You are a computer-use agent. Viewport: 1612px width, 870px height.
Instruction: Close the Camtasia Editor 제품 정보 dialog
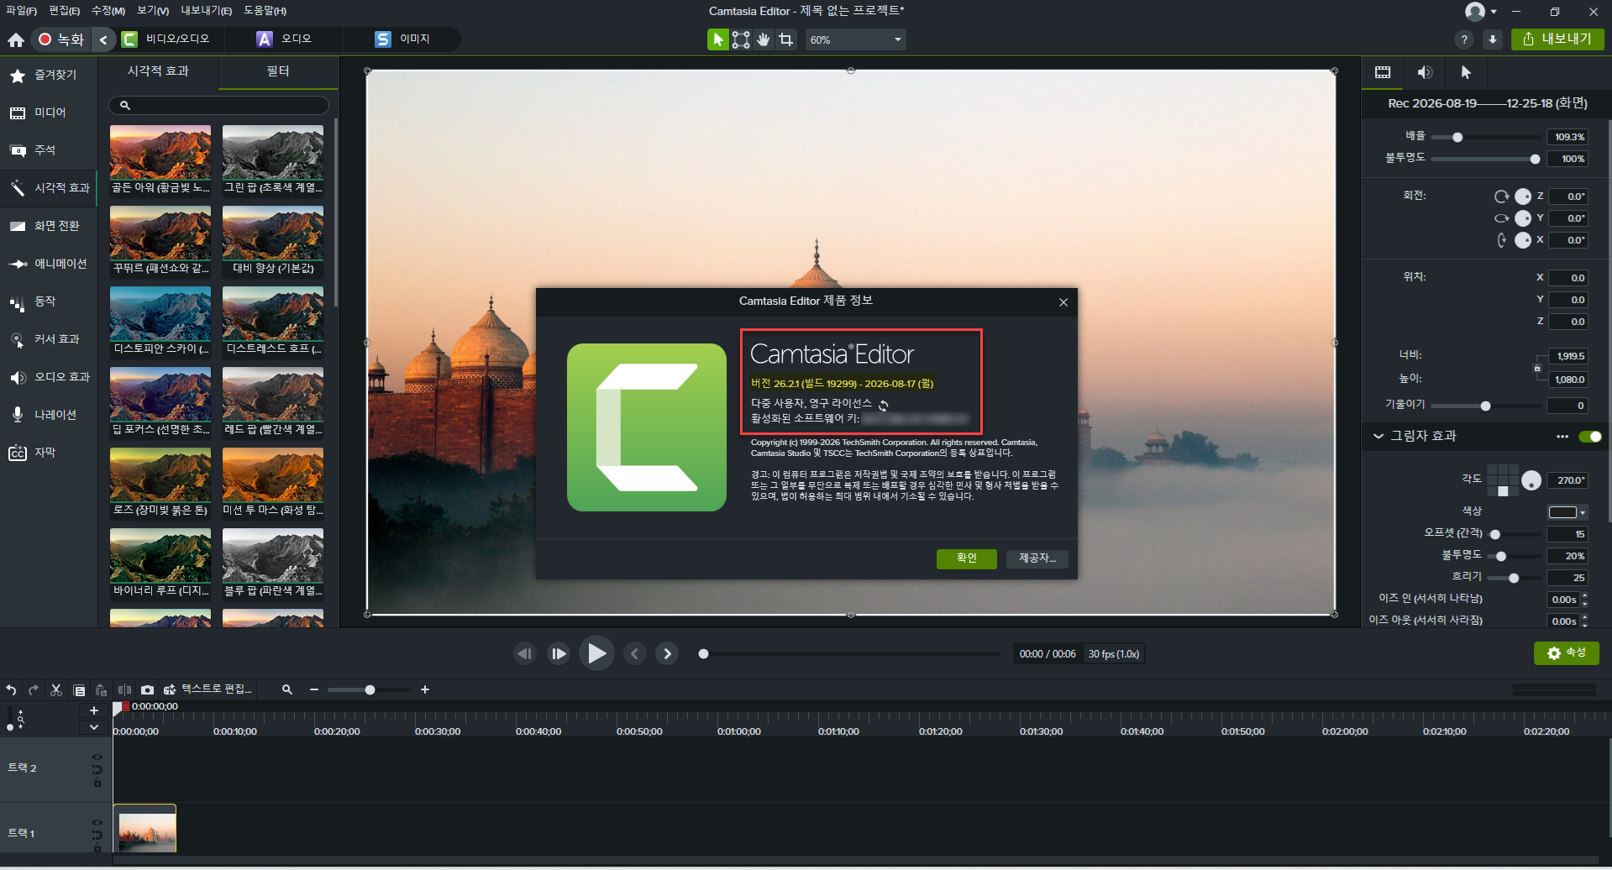pyautogui.click(x=1063, y=302)
